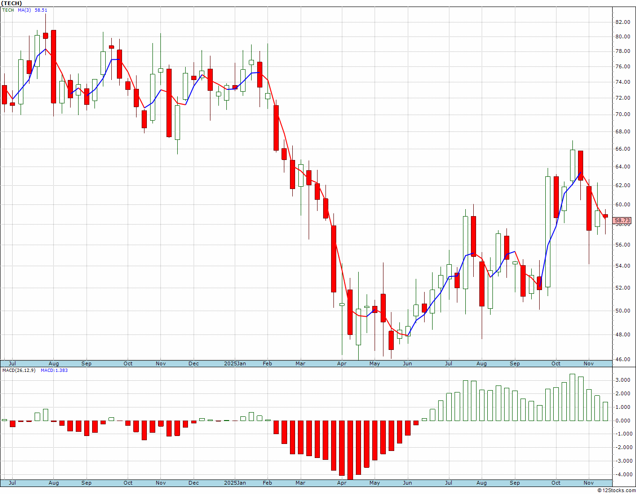The width and height of the screenshot is (636, 494).
Task: Click the 74.00 price axis label
Action: coord(622,82)
